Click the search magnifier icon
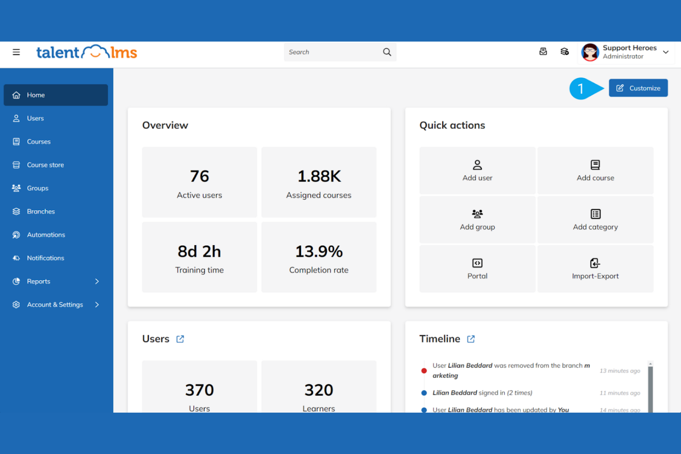681x454 pixels. 387,52
